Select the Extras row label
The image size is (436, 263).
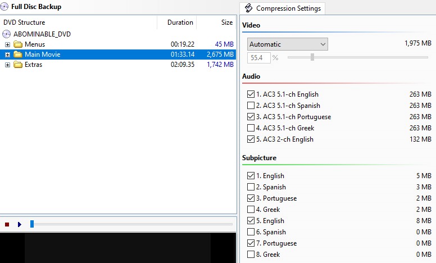[x=33, y=65]
